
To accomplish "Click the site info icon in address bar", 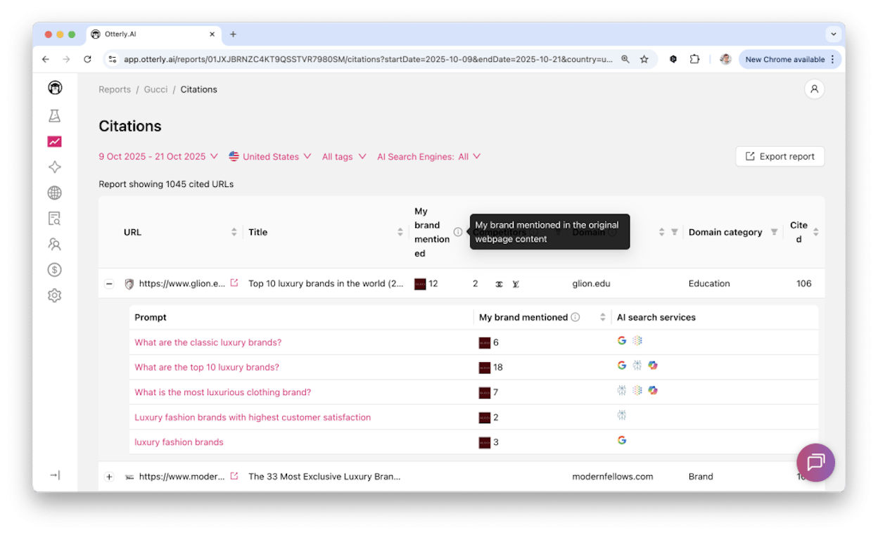I will point(112,60).
